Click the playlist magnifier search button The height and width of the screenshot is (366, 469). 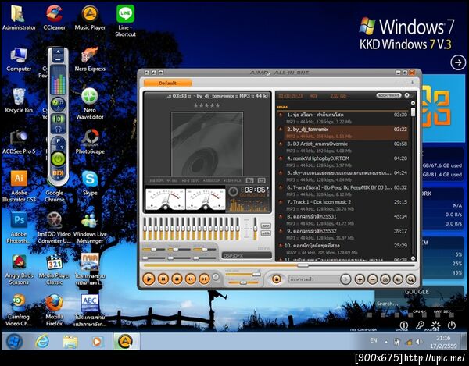pos(410,279)
